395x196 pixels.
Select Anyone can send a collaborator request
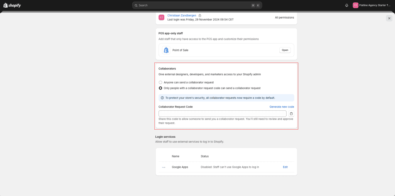160,83
